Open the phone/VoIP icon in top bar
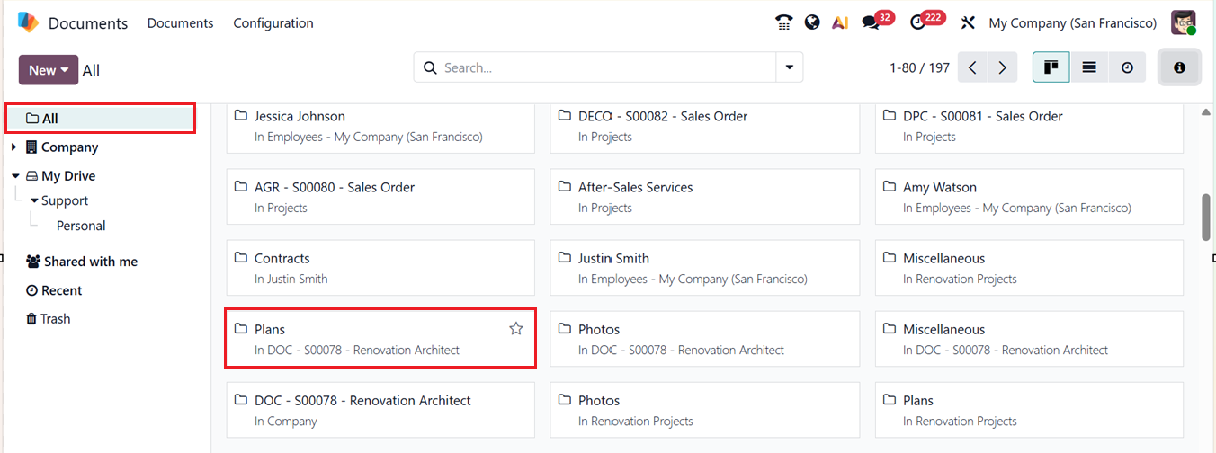The height and width of the screenshot is (453, 1216). tap(783, 23)
